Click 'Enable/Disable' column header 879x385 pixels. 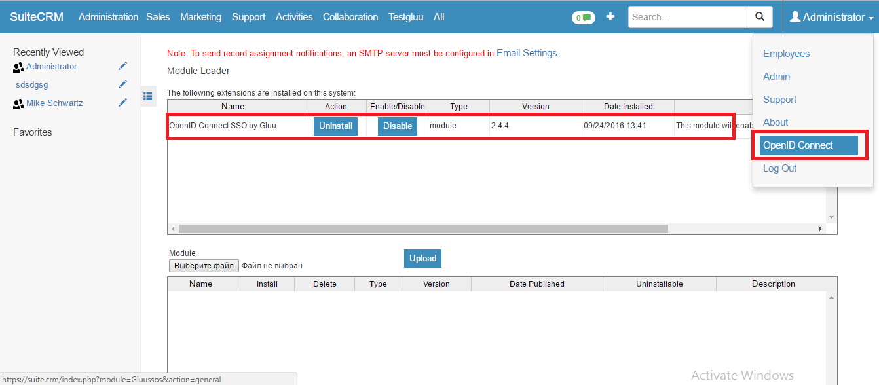pos(398,106)
